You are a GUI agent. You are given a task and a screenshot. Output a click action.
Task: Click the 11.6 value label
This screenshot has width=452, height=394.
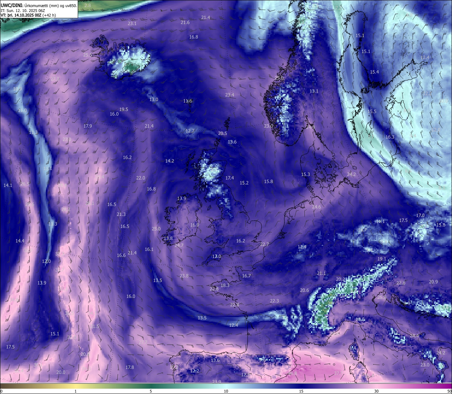[188, 101]
